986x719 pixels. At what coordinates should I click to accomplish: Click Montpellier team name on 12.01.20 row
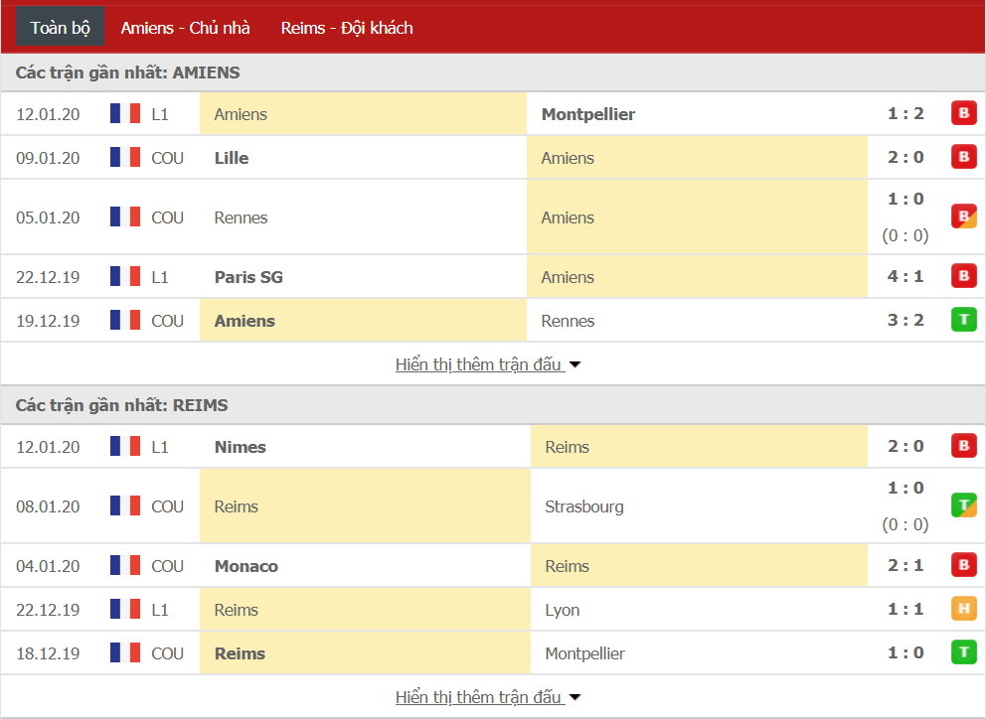coord(588,114)
